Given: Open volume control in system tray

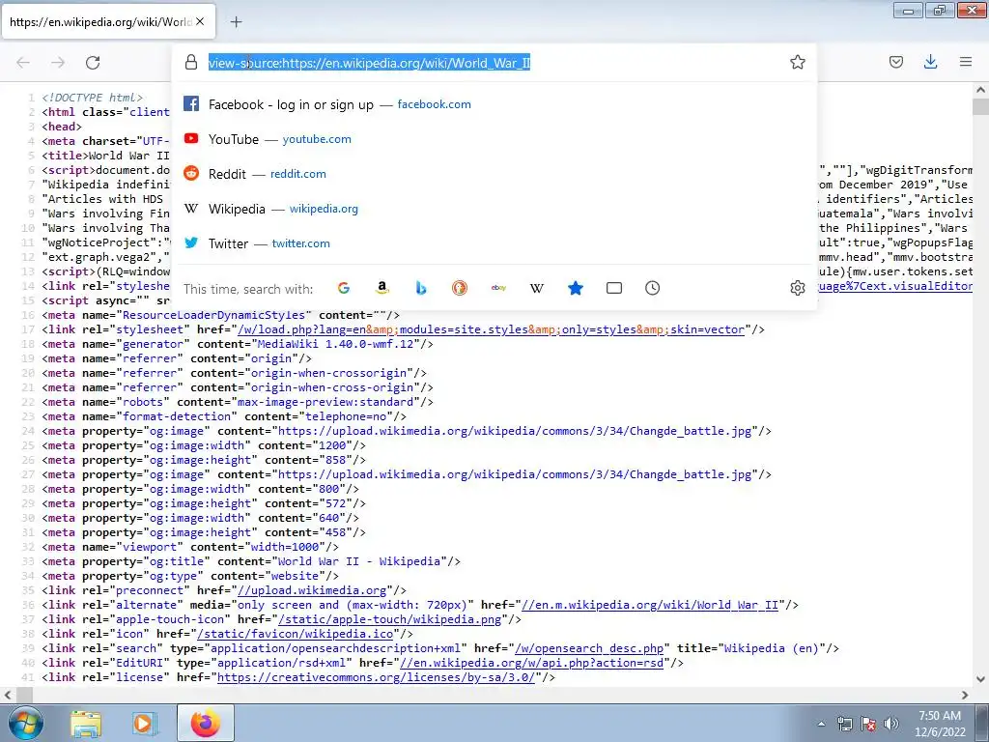Looking at the screenshot, I should click(x=890, y=724).
